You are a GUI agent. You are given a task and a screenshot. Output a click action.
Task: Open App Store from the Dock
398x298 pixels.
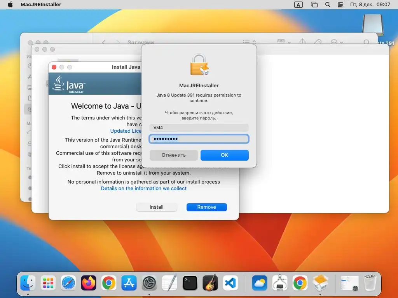tap(129, 283)
